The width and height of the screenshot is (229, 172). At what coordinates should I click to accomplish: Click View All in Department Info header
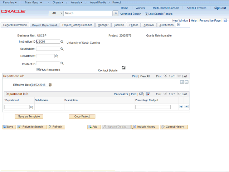[145, 76]
